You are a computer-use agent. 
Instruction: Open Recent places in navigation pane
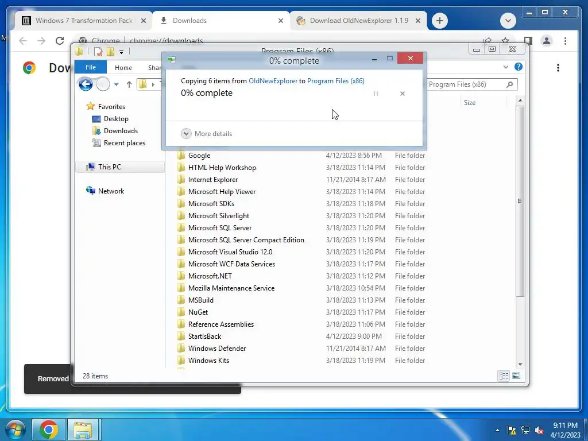coord(125,143)
